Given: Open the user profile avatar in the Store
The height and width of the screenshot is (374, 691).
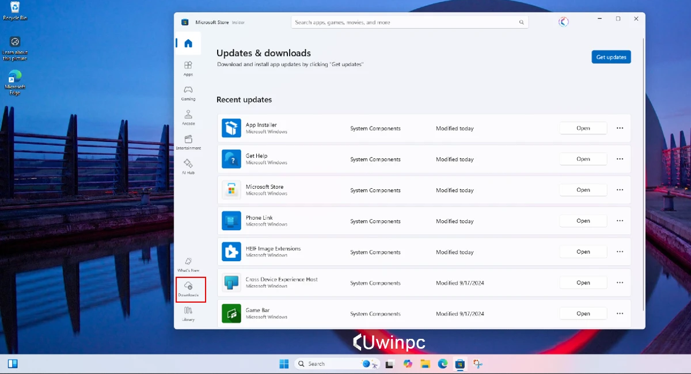Looking at the screenshot, I should (564, 22).
